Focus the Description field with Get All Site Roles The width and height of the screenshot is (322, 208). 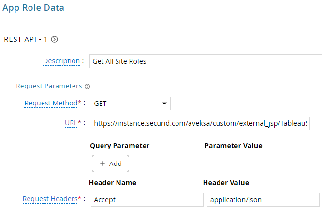coord(205,61)
